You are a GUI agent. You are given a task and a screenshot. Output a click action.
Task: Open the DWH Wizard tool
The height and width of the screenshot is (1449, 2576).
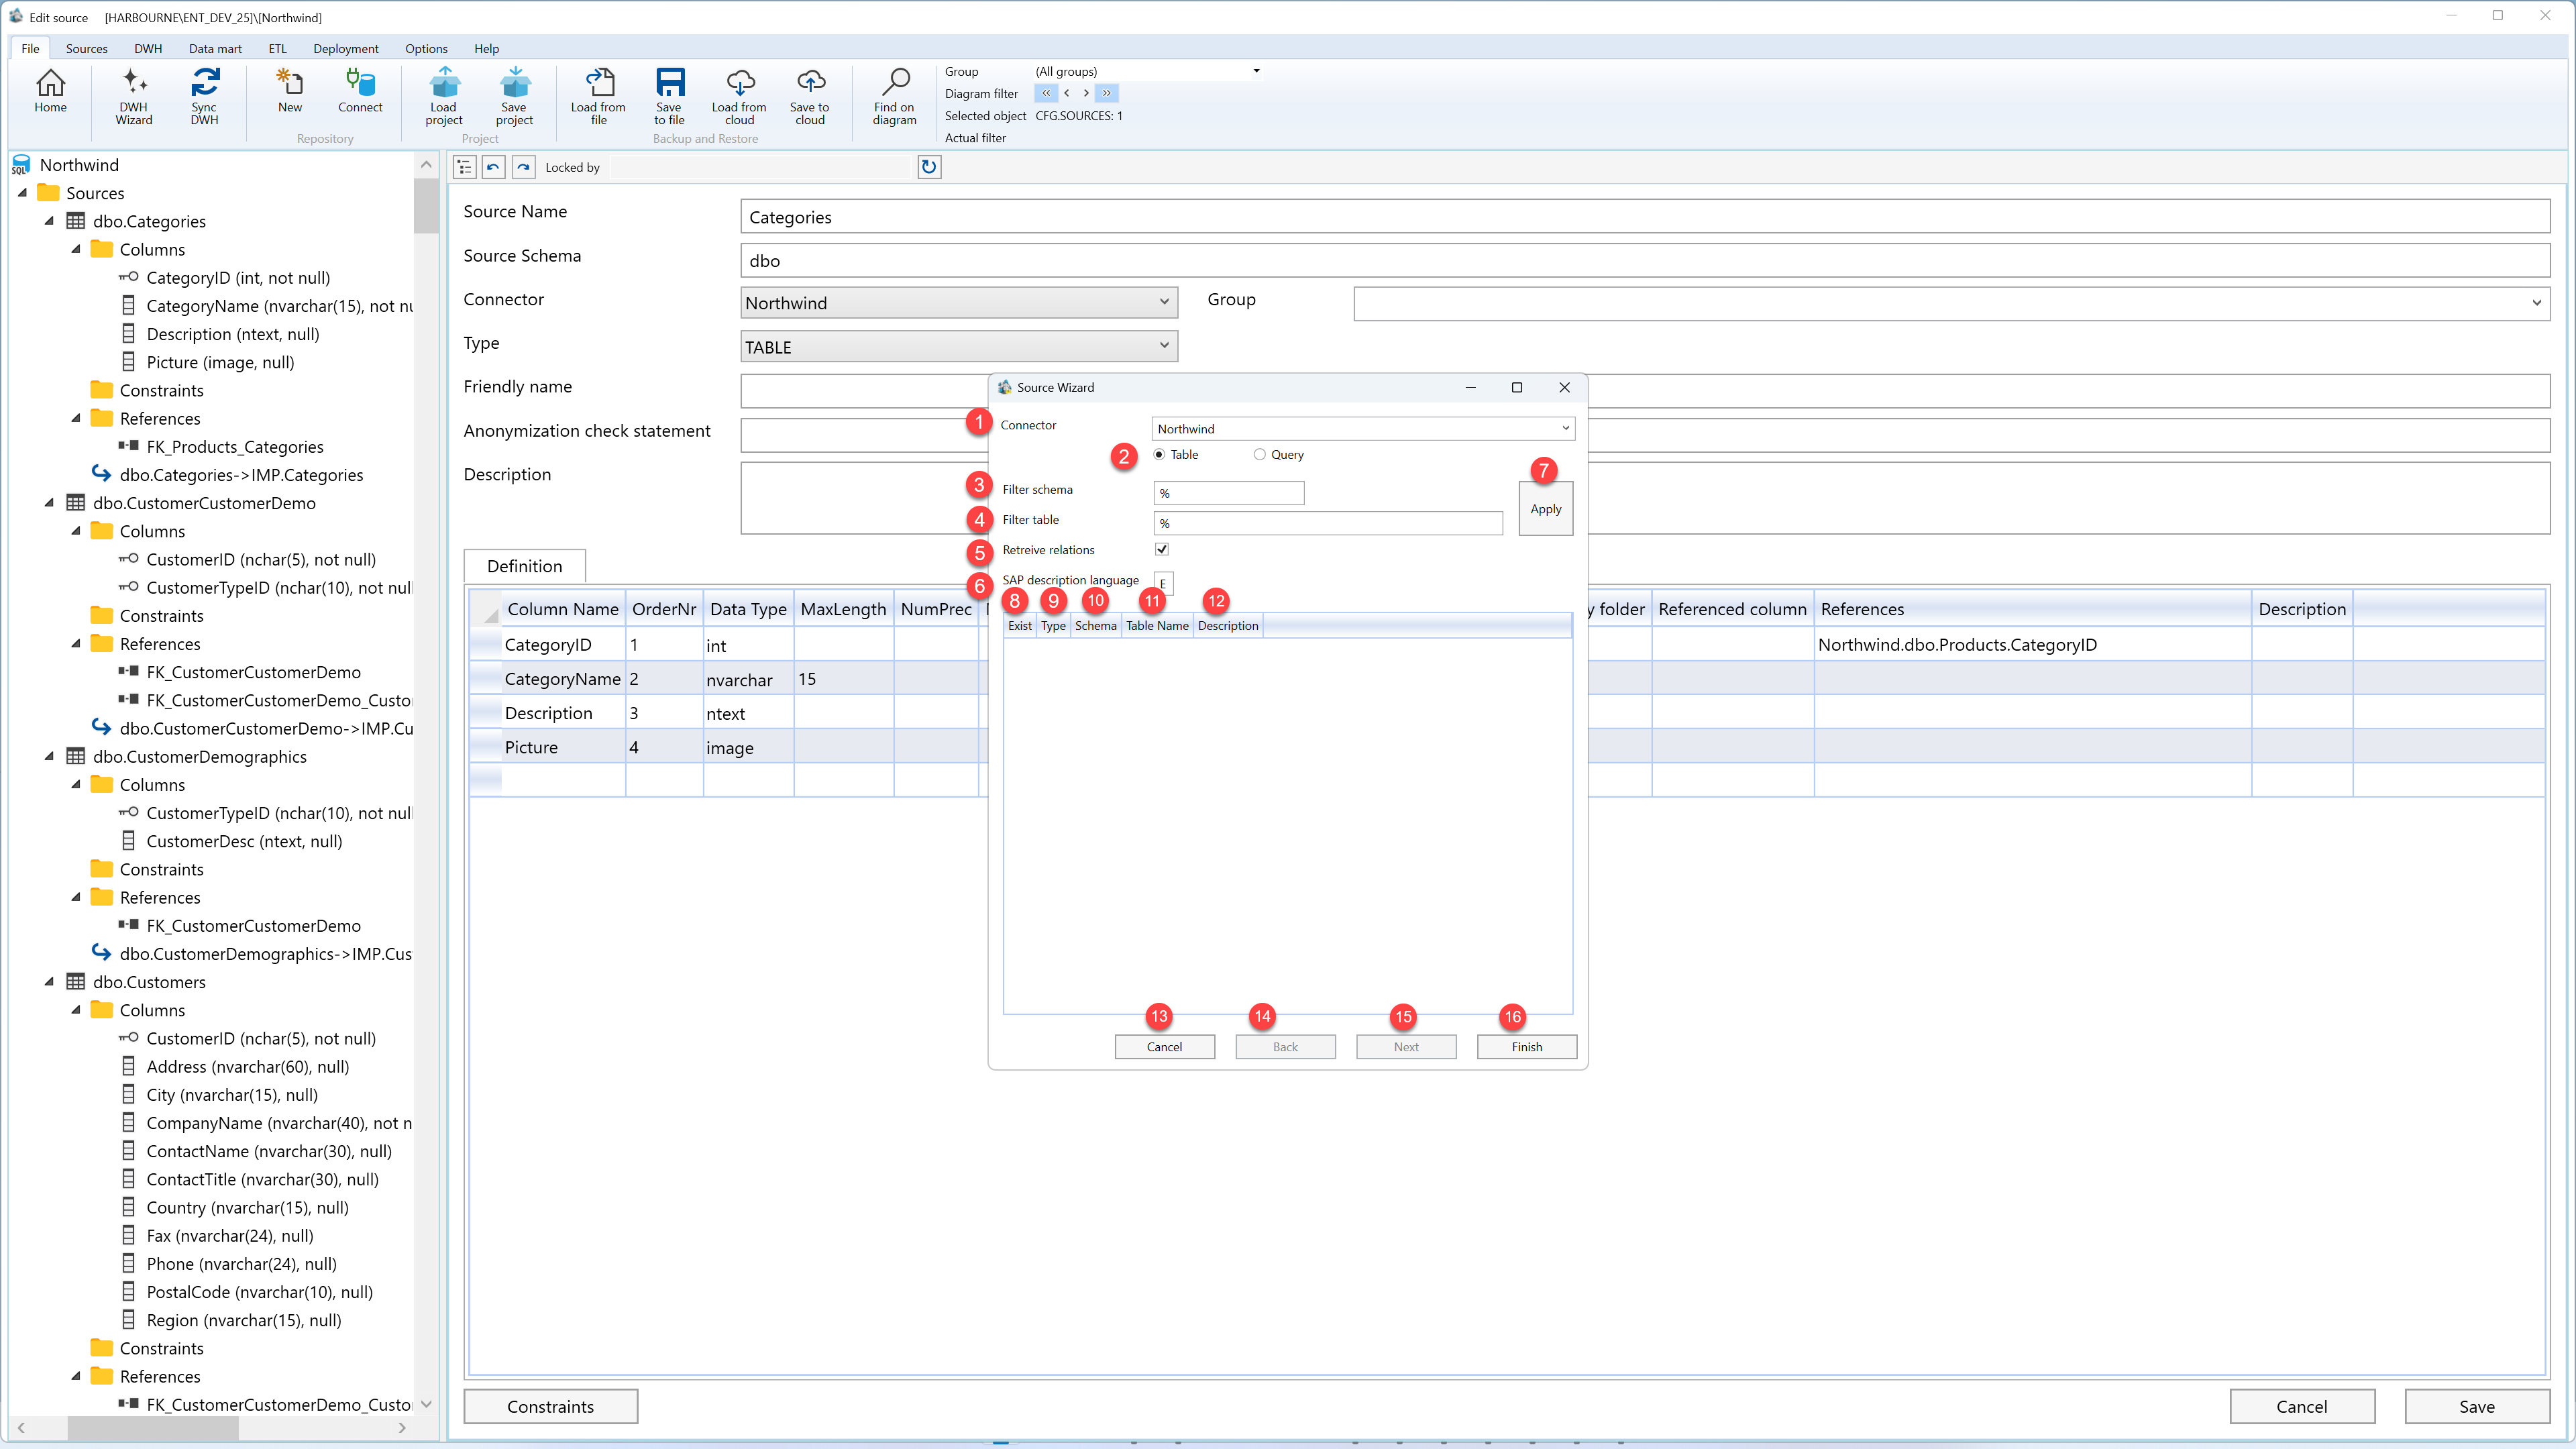click(134, 97)
